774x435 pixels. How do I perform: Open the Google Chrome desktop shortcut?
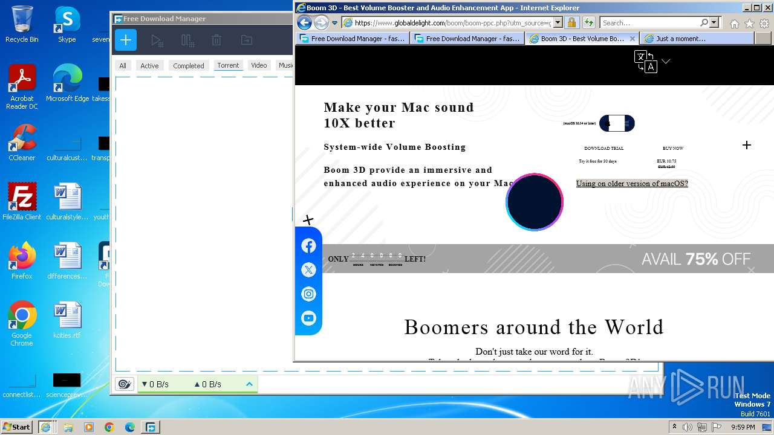[22, 324]
